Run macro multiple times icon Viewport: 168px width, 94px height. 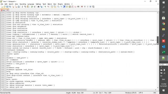tap(90, 7)
